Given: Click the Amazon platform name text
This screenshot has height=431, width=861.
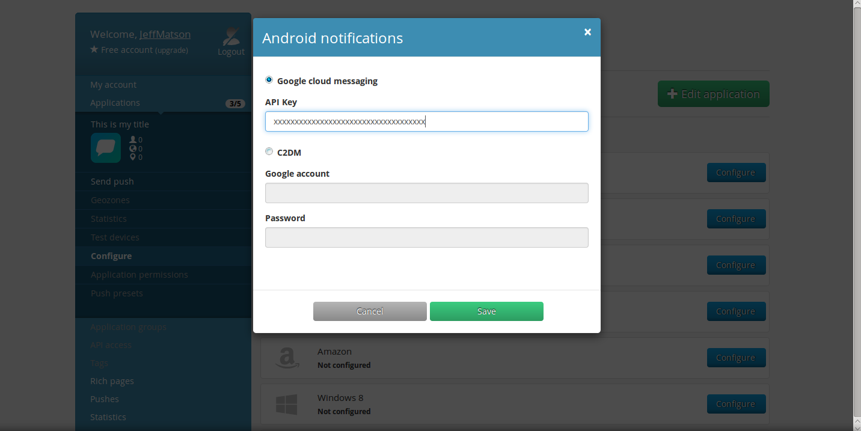Looking at the screenshot, I should pyautogui.click(x=334, y=352).
